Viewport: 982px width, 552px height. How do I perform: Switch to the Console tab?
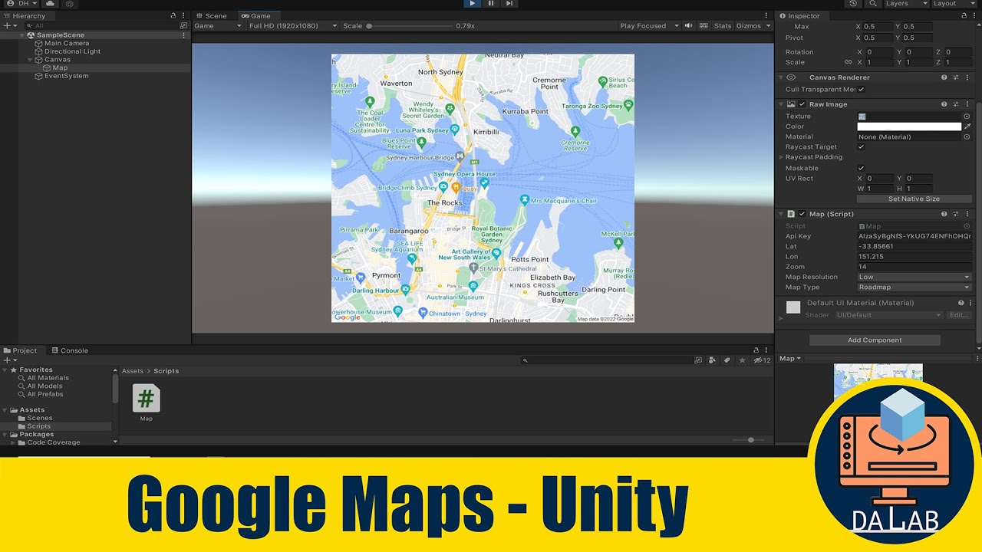(x=69, y=350)
